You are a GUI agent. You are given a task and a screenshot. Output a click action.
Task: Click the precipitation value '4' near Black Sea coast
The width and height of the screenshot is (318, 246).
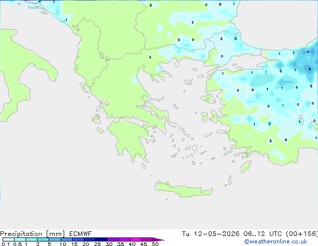point(308,52)
